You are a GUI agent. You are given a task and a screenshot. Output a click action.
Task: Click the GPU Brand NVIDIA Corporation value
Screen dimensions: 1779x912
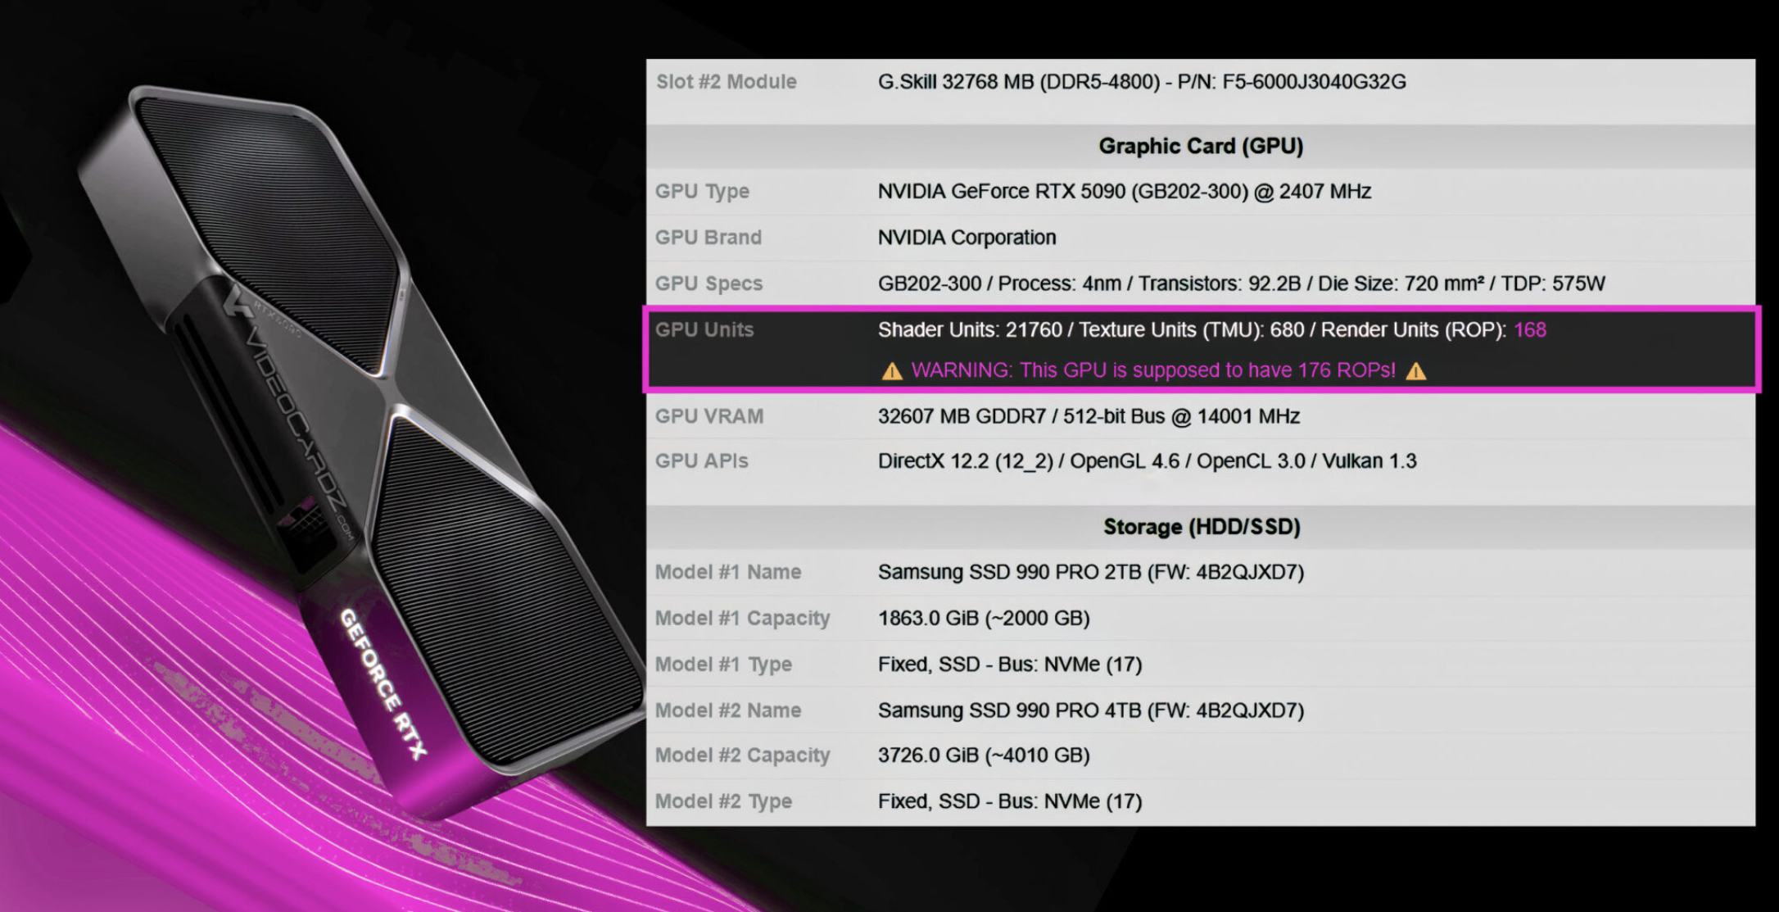966,238
